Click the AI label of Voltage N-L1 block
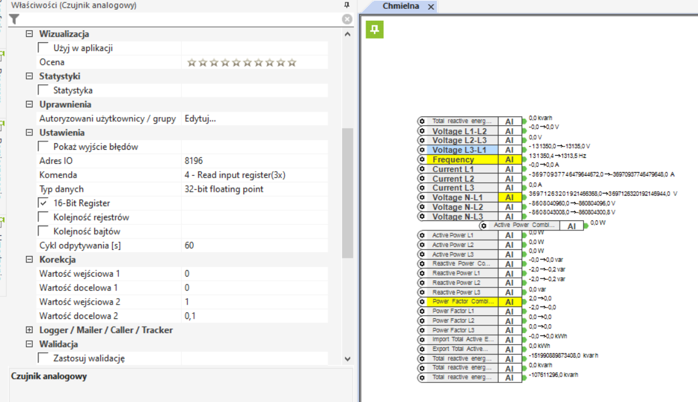The height and width of the screenshot is (402, 698). (510, 197)
